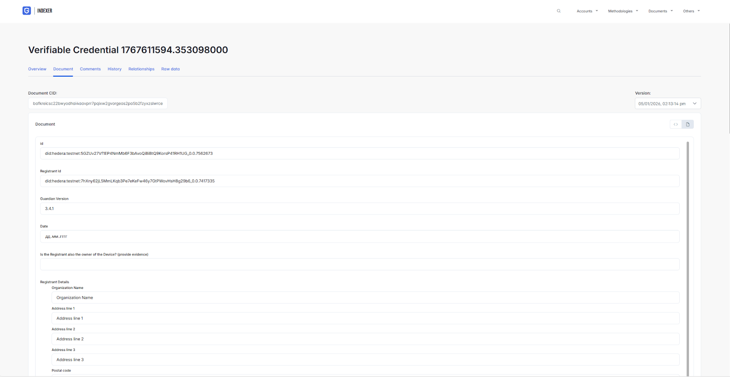Open the Documents dropdown menu
730x377 pixels.
(x=660, y=11)
